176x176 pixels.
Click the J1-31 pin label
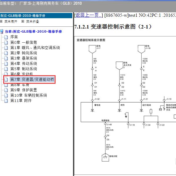[x=145, y=99]
